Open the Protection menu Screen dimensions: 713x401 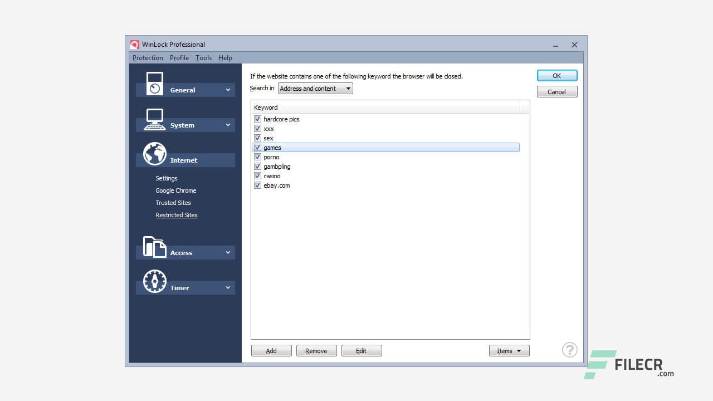148,58
